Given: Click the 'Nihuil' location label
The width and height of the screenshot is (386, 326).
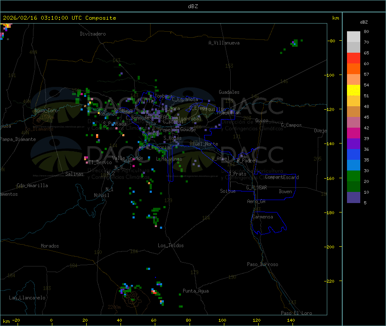Looking at the screenshot, I should (x=101, y=195).
